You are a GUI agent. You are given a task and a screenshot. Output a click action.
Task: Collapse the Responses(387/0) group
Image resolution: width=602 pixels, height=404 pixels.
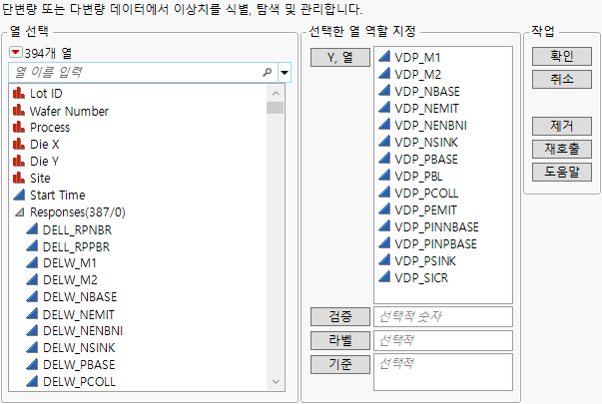click(x=20, y=211)
